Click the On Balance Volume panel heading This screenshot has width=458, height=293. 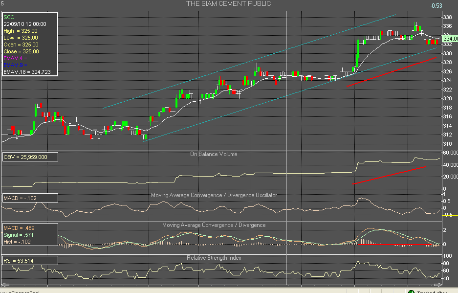coord(214,154)
